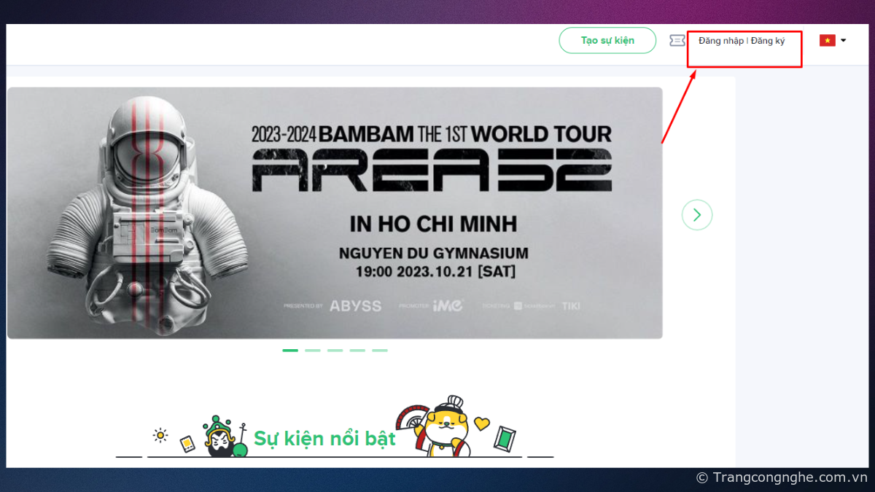Select the fourth carousel indicator dash
875x492 pixels.
(x=357, y=351)
